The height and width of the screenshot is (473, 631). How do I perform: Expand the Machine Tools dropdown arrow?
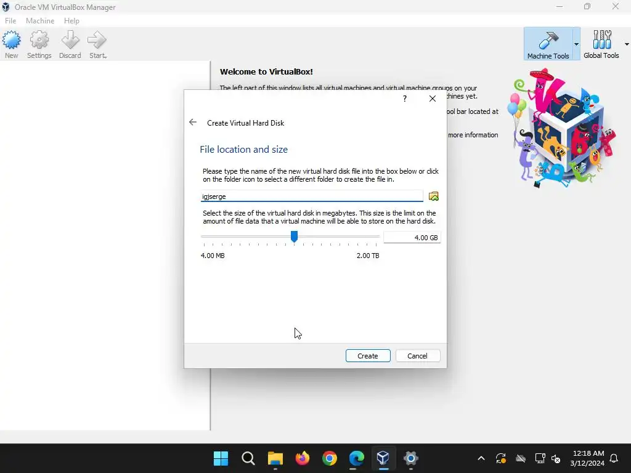tap(576, 44)
